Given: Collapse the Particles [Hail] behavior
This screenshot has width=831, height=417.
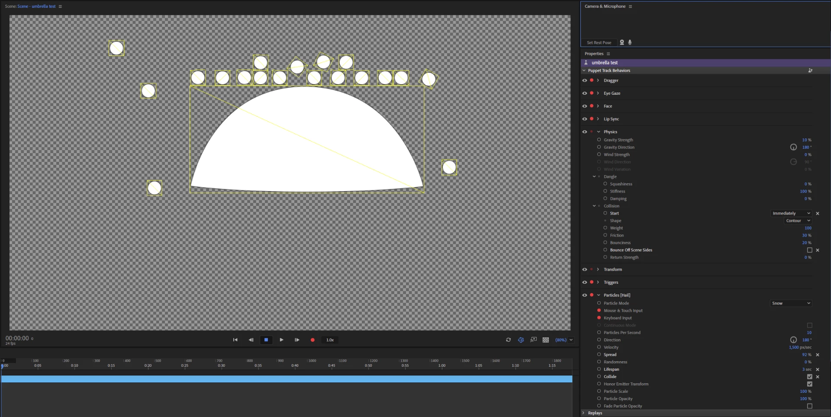Looking at the screenshot, I should click(x=599, y=295).
